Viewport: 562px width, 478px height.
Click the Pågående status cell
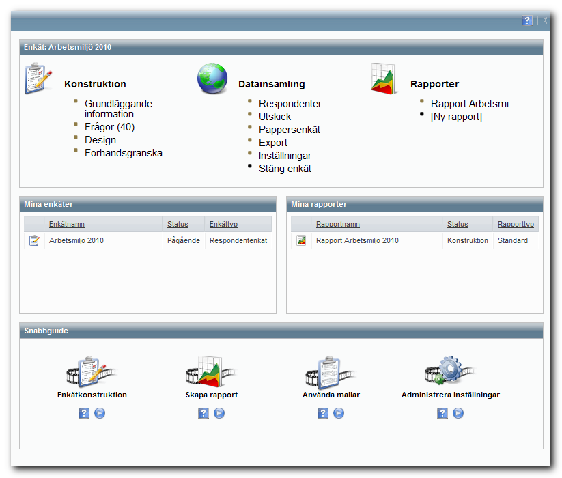point(184,241)
